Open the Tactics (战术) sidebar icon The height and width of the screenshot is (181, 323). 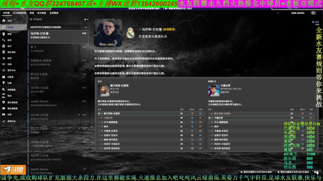tap(4, 46)
